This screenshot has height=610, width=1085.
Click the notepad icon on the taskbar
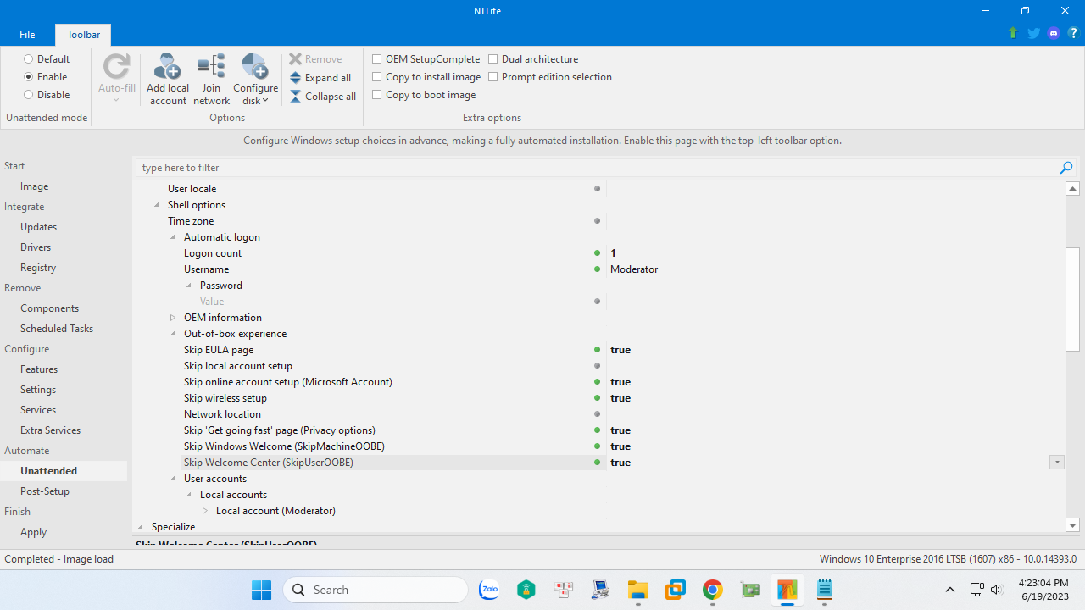825,590
